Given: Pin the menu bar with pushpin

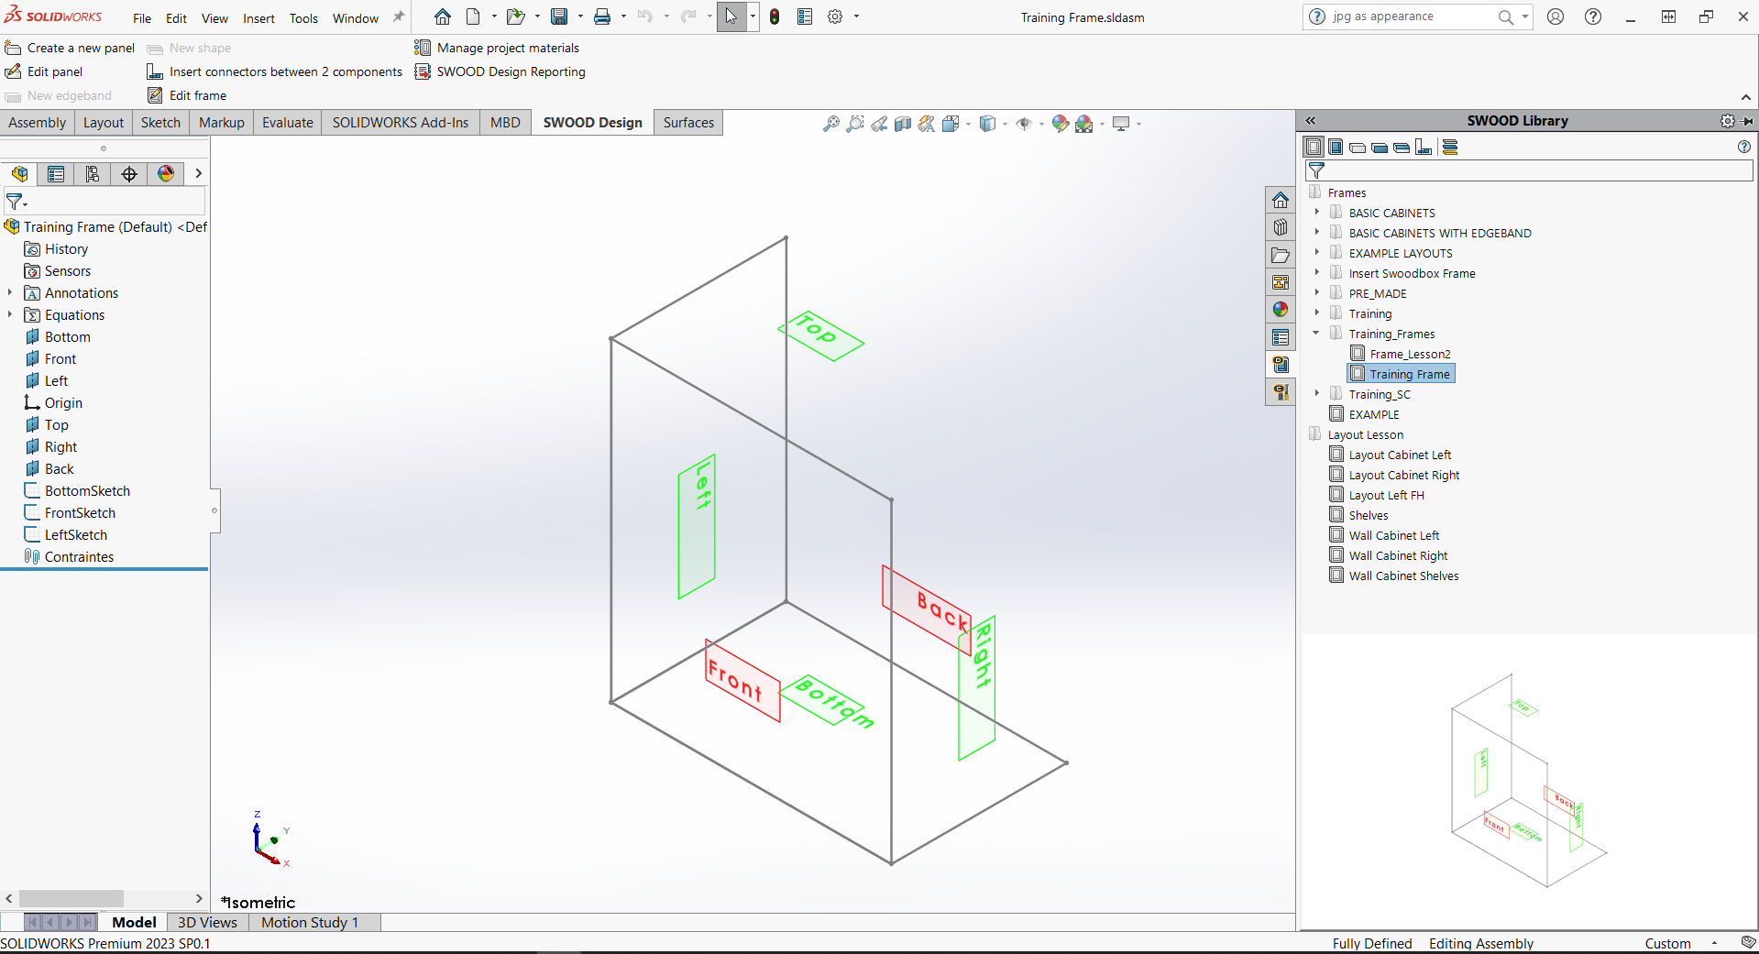Looking at the screenshot, I should click(x=399, y=17).
